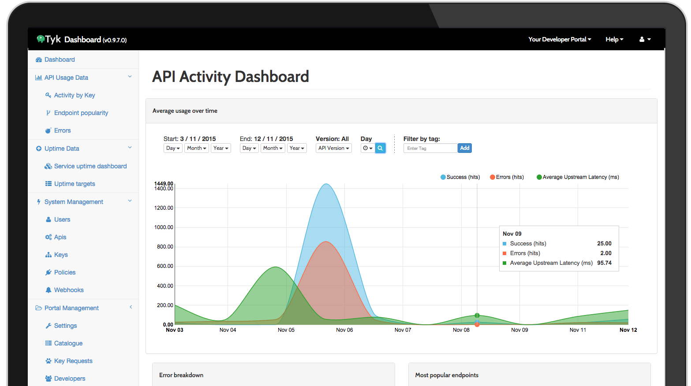Open the API Version dropdown

coord(333,148)
